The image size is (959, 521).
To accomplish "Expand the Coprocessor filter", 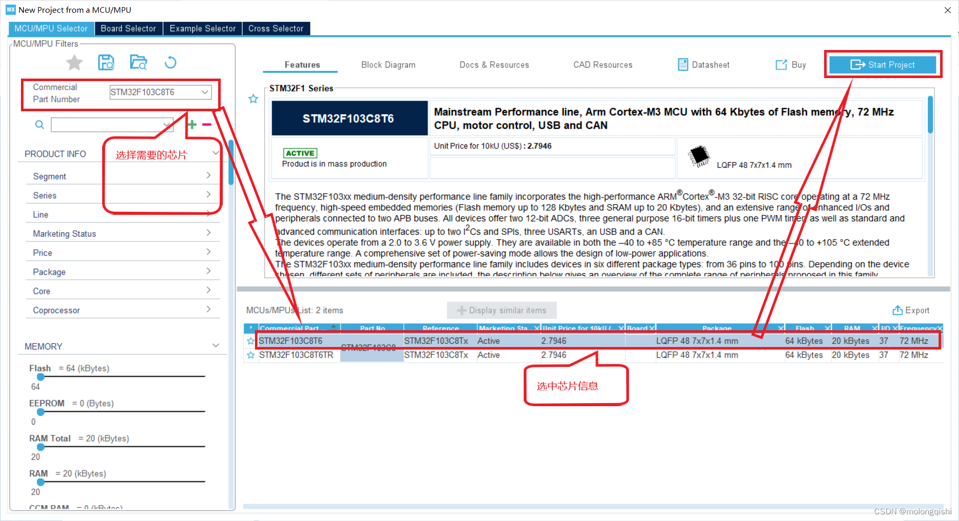I will 208,309.
